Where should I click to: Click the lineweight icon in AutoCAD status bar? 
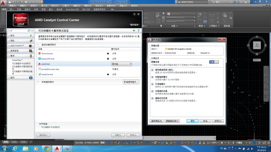point(155,143)
